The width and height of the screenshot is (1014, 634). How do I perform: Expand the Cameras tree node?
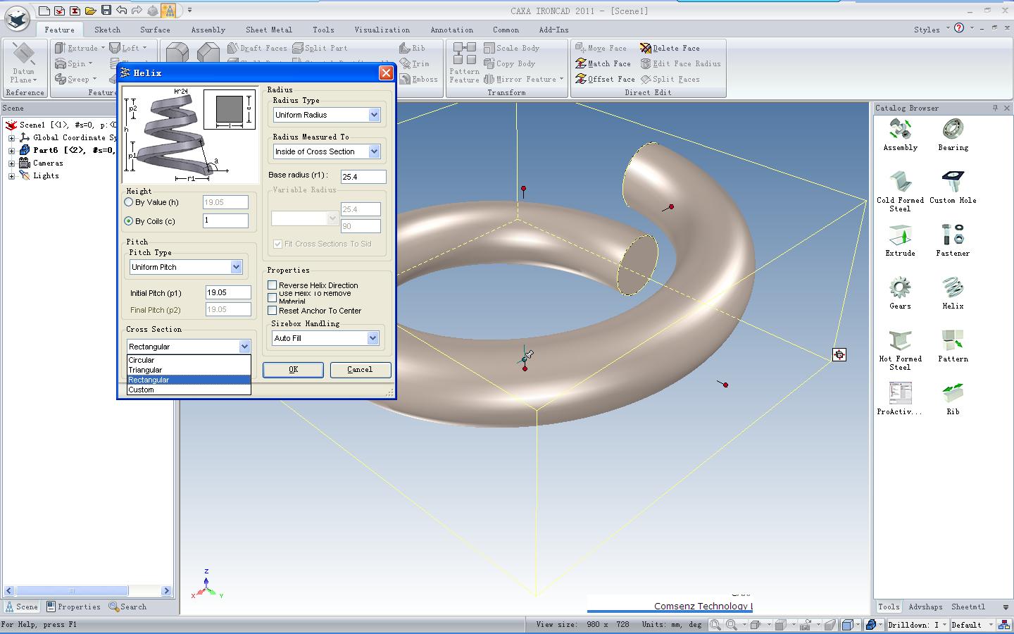(11, 163)
